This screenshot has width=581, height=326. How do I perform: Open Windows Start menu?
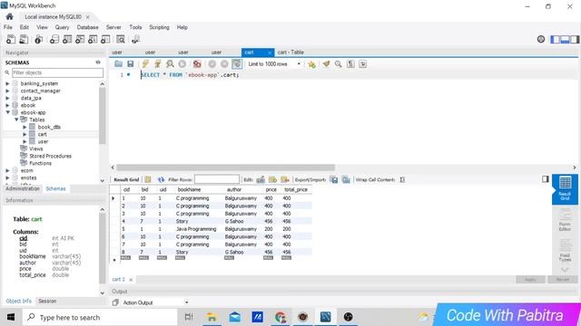click(11, 317)
